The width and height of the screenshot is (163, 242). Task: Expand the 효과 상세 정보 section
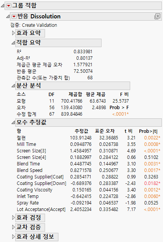(x=13, y=237)
